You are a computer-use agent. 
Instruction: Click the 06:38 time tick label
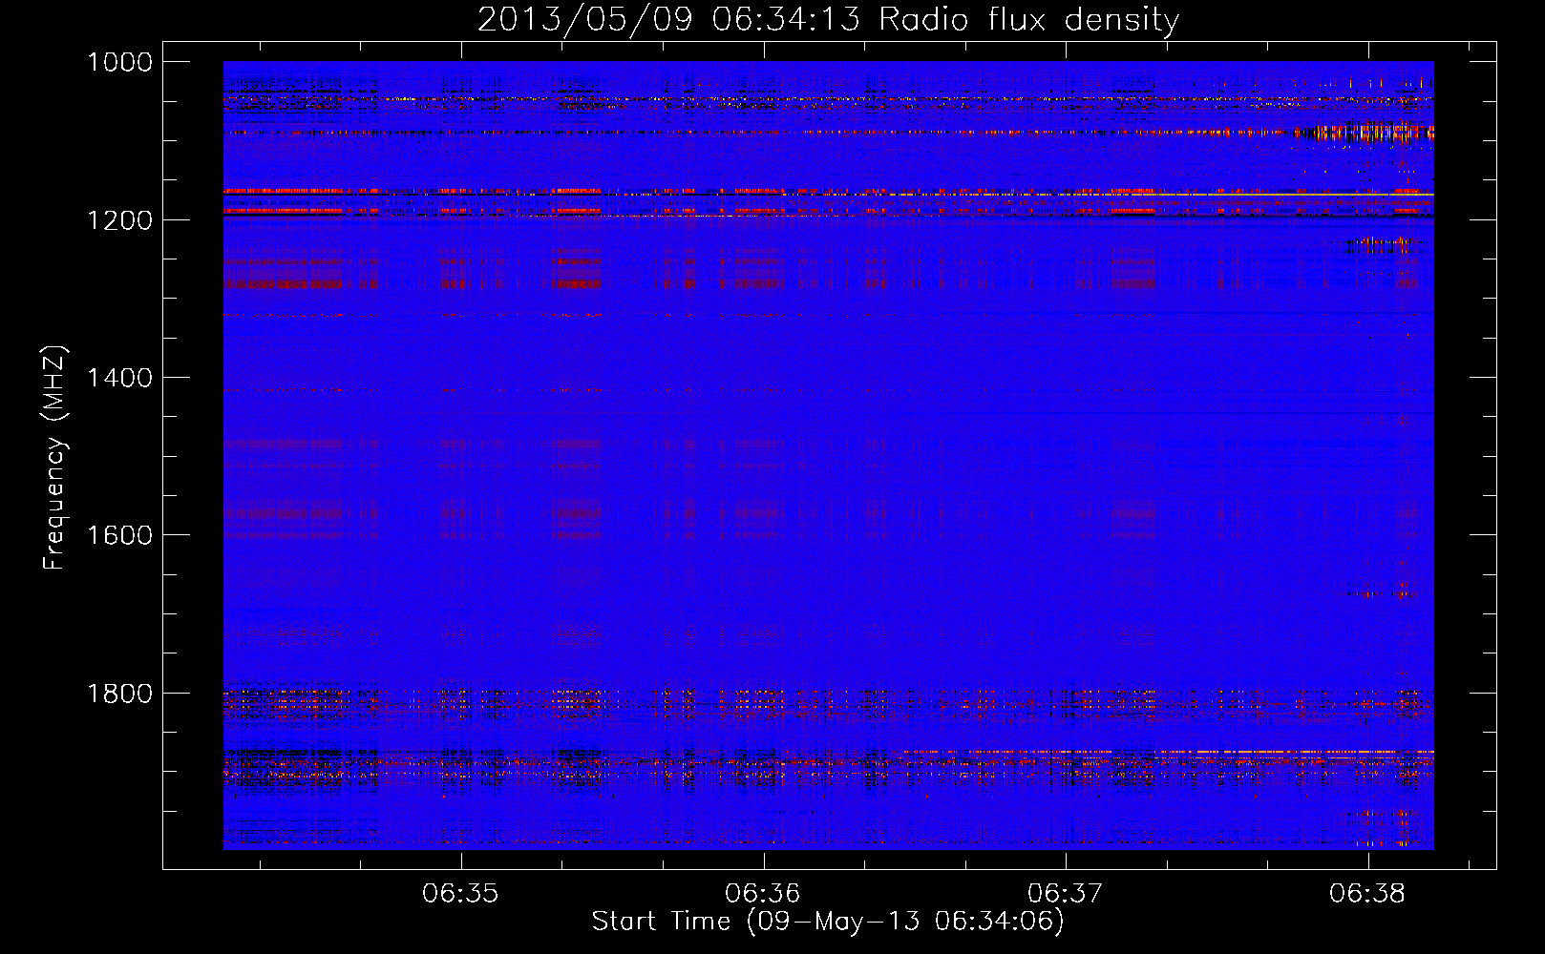pyautogui.click(x=1367, y=894)
